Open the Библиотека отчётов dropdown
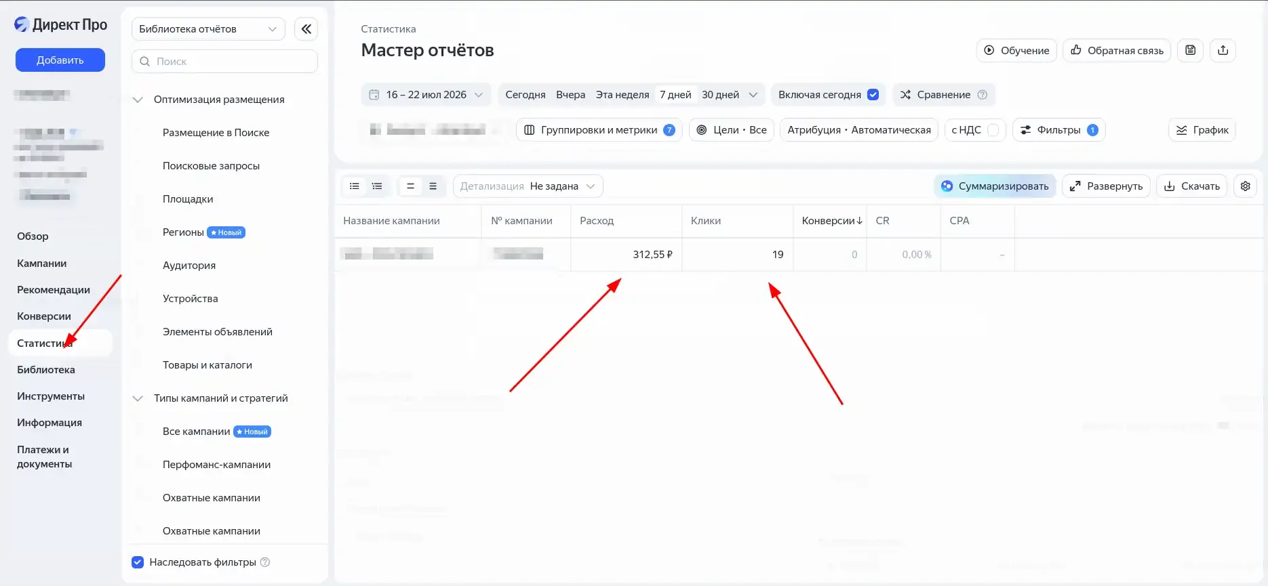 [x=208, y=29]
